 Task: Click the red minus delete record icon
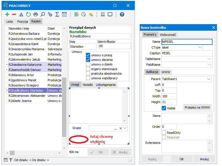14,14
